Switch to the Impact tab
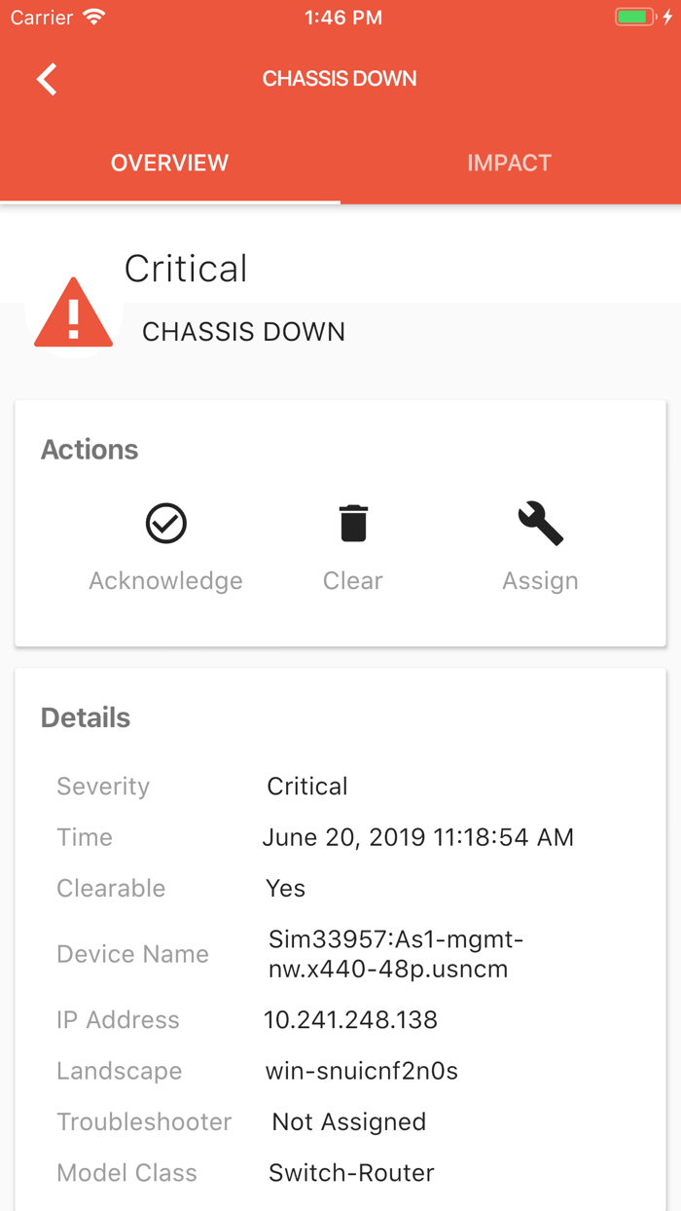The width and height of the screenshot is (681, 1211). tap(510, 163)
